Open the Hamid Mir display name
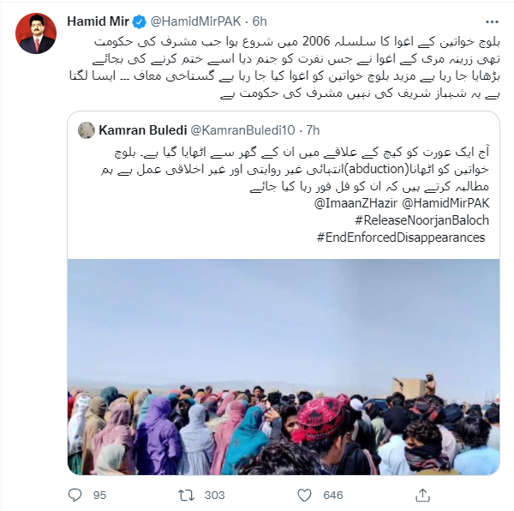 point(98,21)
